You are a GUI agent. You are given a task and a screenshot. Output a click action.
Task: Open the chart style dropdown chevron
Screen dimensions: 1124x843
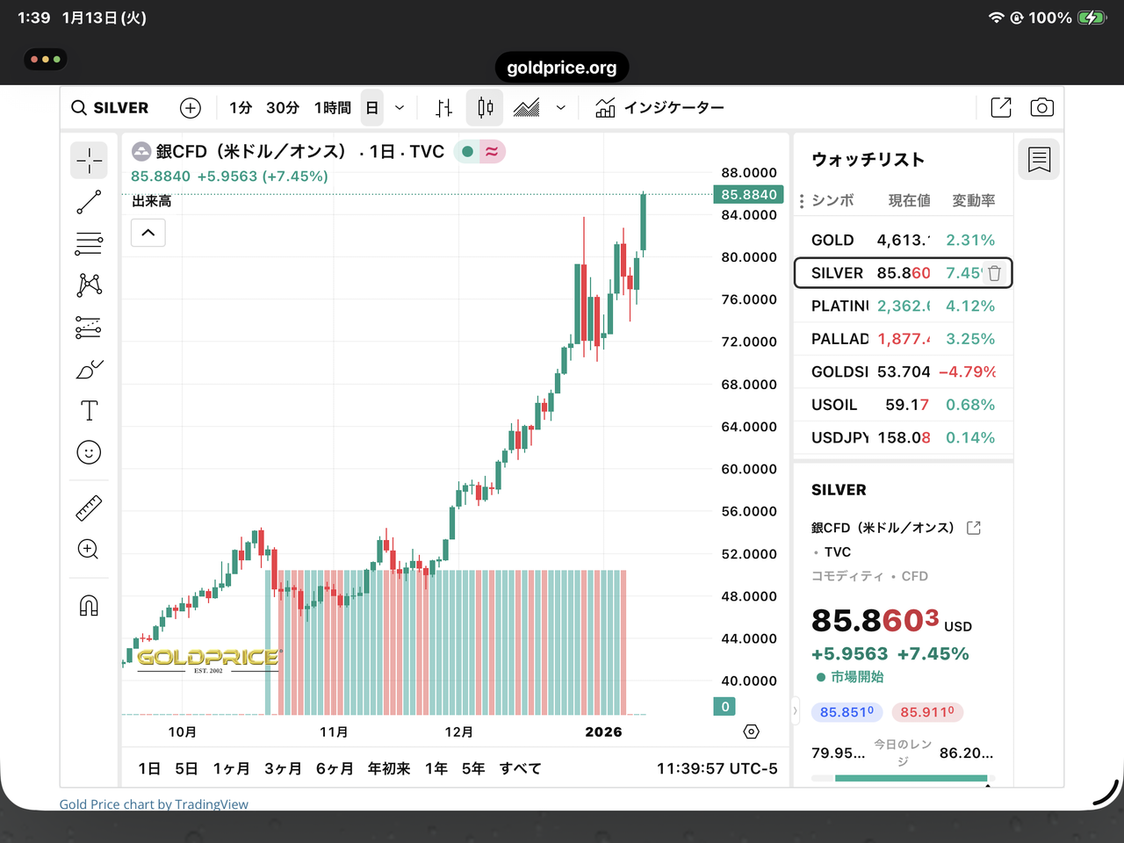pyautogui.click(x=561, y=108)
